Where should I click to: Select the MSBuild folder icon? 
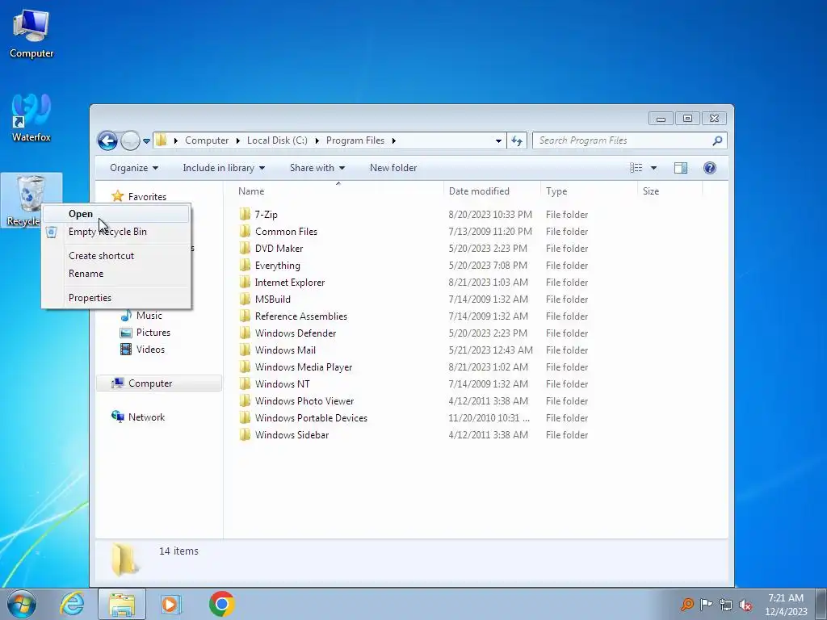click(245, 299)
